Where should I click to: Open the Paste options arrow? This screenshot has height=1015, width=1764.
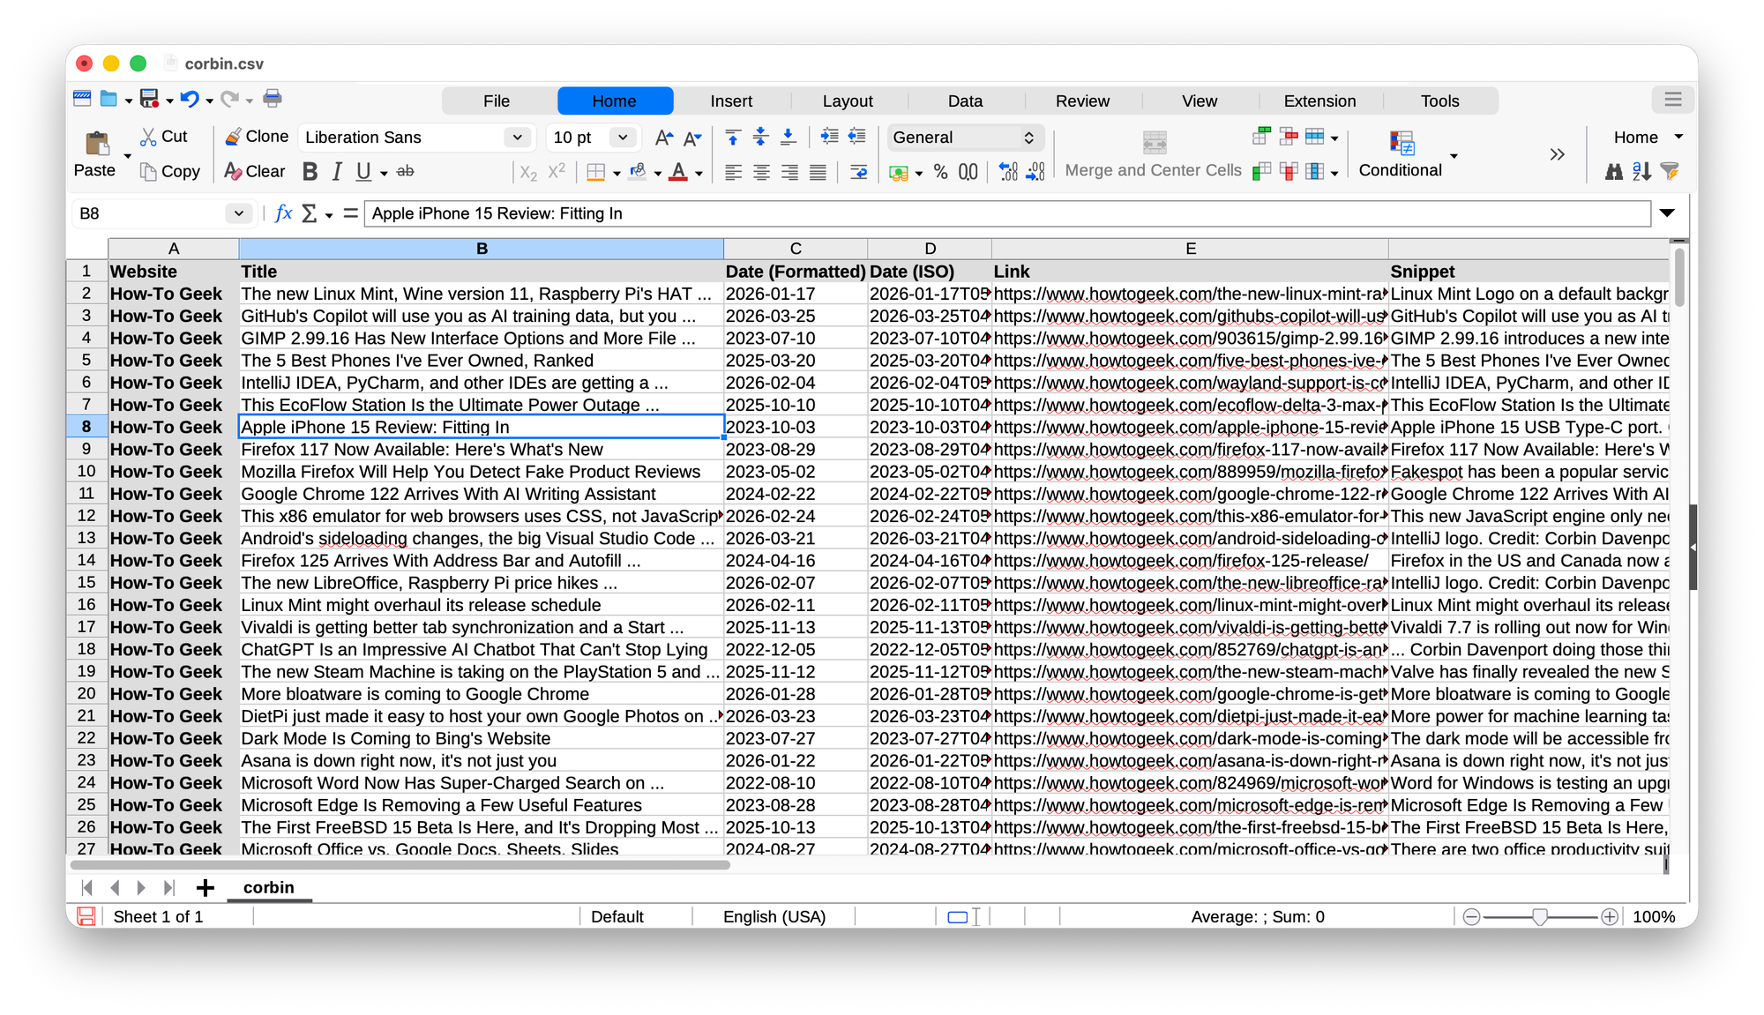click(x=127, y=156)
